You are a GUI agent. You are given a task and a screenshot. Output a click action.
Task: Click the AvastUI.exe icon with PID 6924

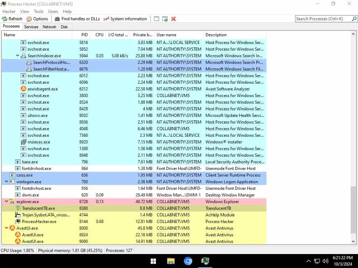coord(18,234)
